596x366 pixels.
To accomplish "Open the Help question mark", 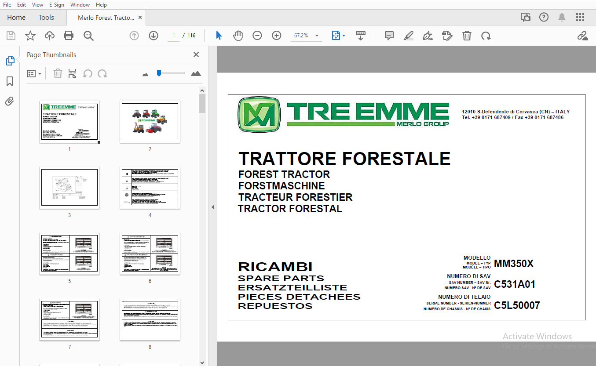I will [x=544, y=18].
